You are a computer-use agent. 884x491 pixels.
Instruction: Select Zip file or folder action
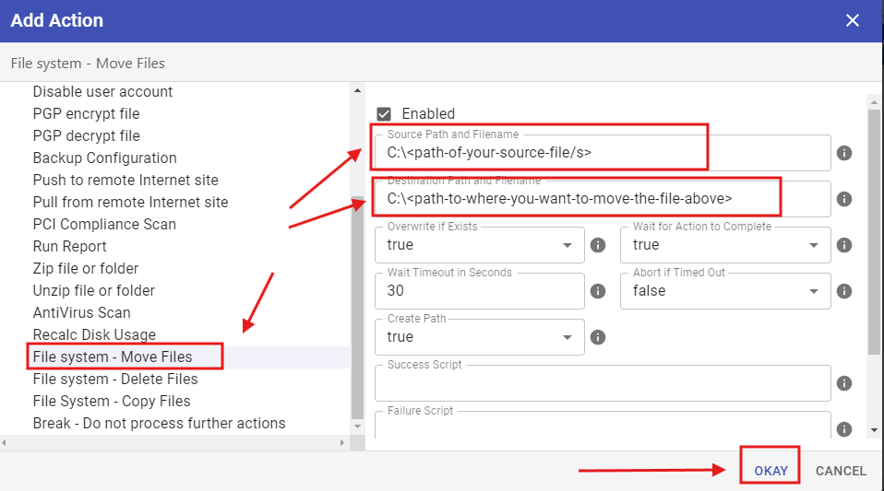[86, 268]
